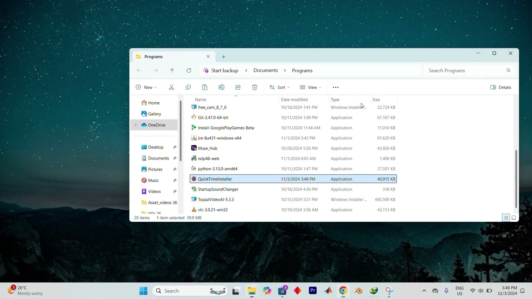Click the file list vertical scrollbar

click(x=516, y=179)
